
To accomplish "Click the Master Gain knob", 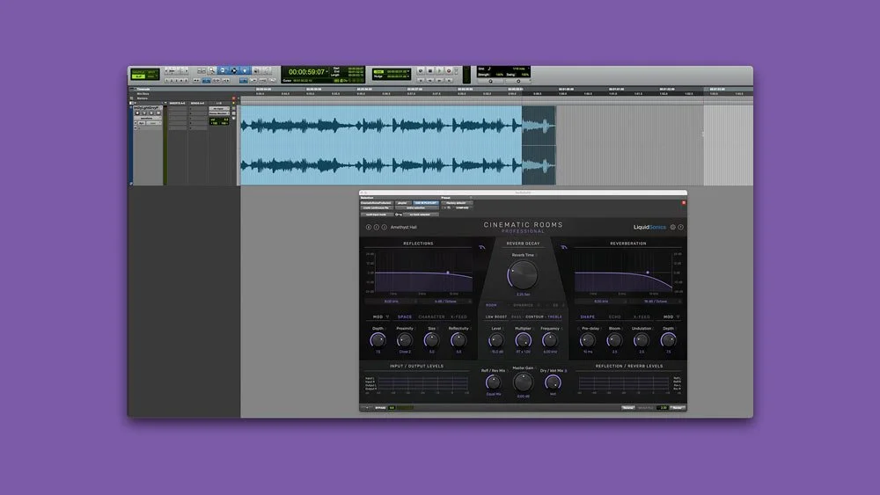I will [x=523, y=382].
